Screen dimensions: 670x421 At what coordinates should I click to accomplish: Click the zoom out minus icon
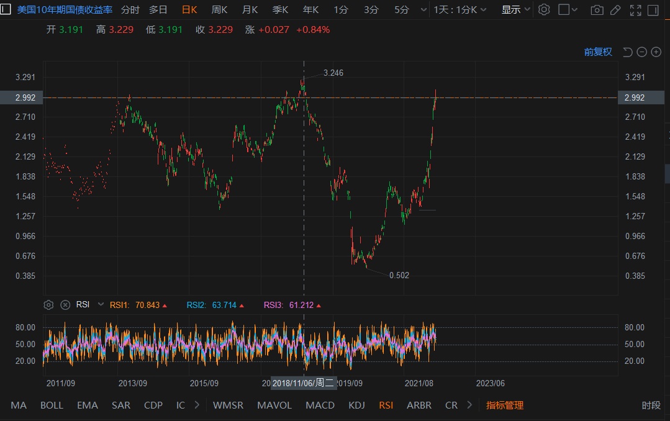point(641,52)
